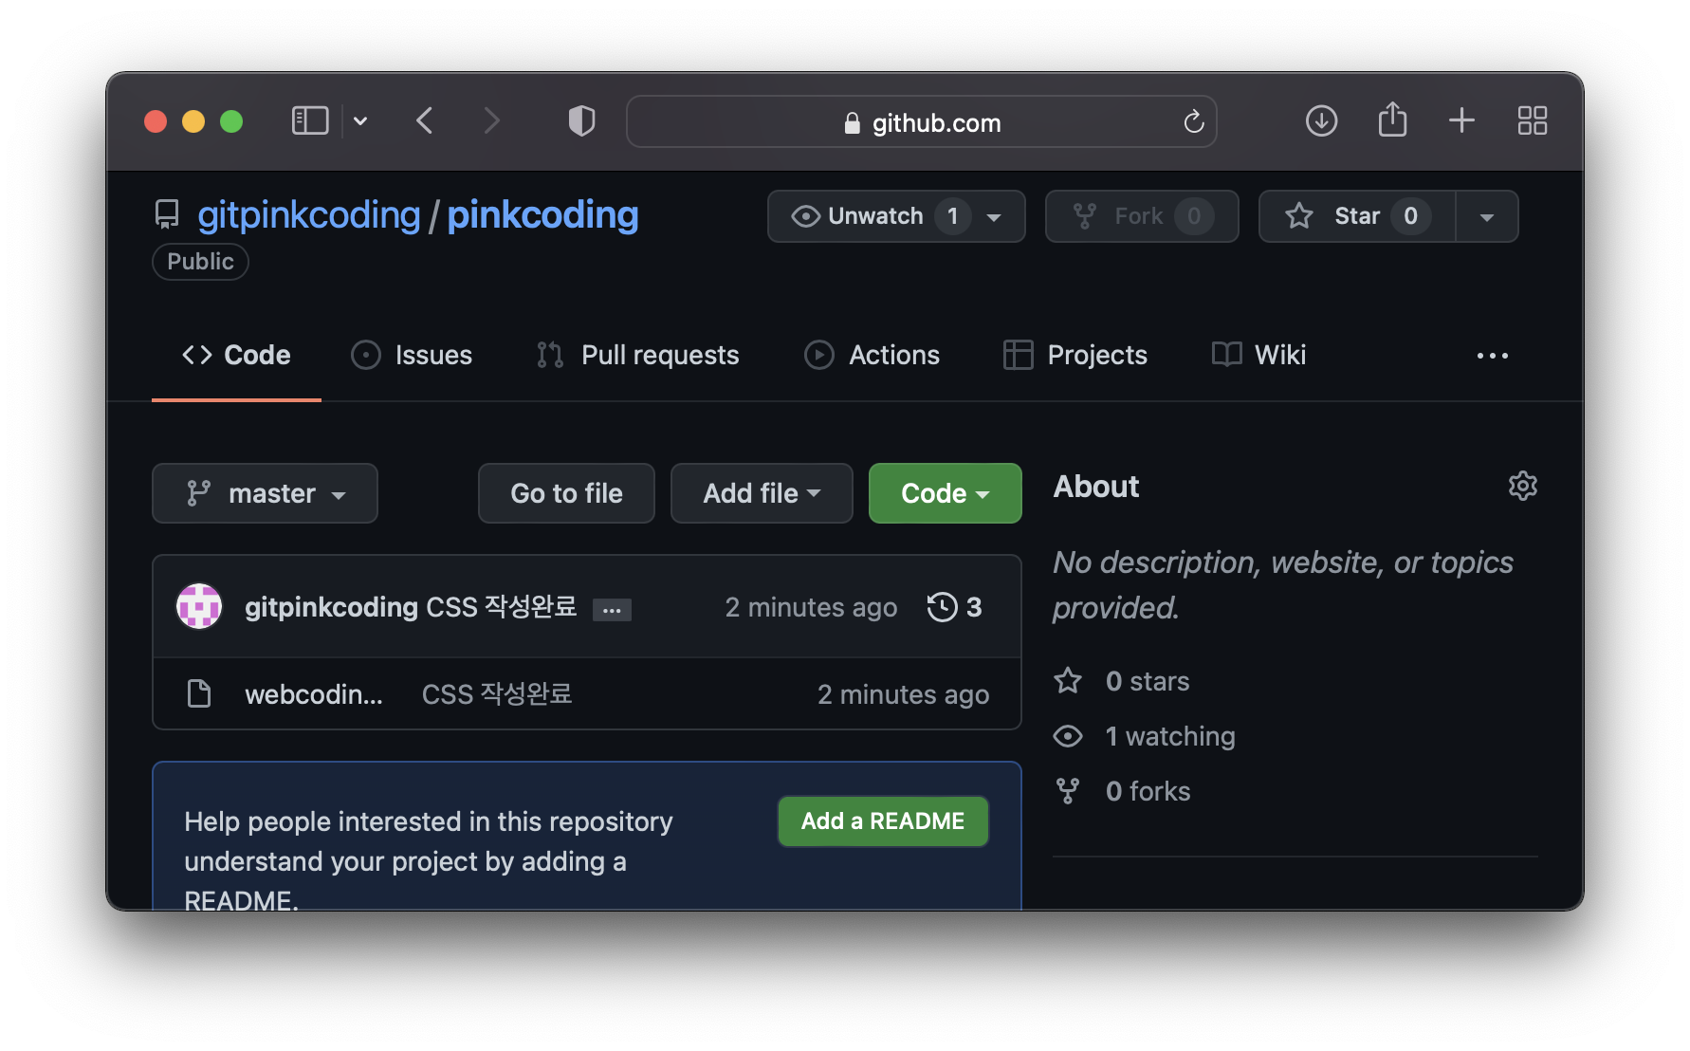Open a new tab with plus icon
1690x1051 pixels.
tap(1461, 120)
